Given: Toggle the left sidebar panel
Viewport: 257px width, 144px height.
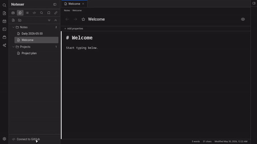Looking at the screenshot, I should point(55,4).
